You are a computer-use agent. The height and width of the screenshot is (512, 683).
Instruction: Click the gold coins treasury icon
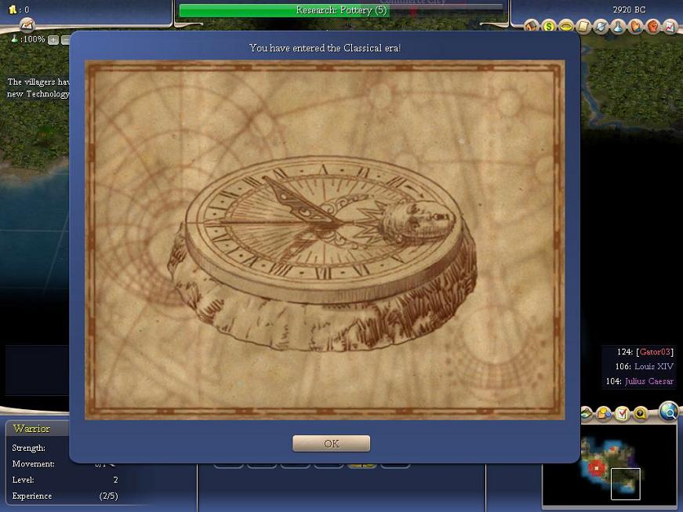(x=13, y=9)
